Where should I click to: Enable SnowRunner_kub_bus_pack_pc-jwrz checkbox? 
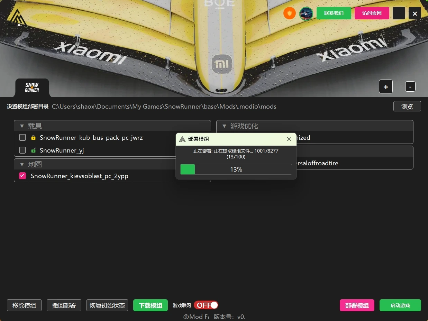point(22,138)
